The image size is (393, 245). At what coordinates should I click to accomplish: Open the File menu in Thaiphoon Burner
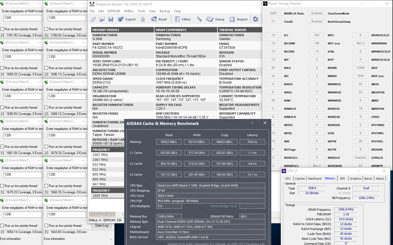click(x=92, y=11)
